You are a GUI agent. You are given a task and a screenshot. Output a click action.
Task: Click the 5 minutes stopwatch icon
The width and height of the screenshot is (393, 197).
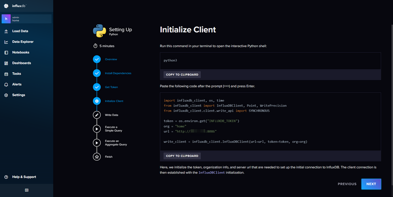pyautogui.click(x=95, y=46)
